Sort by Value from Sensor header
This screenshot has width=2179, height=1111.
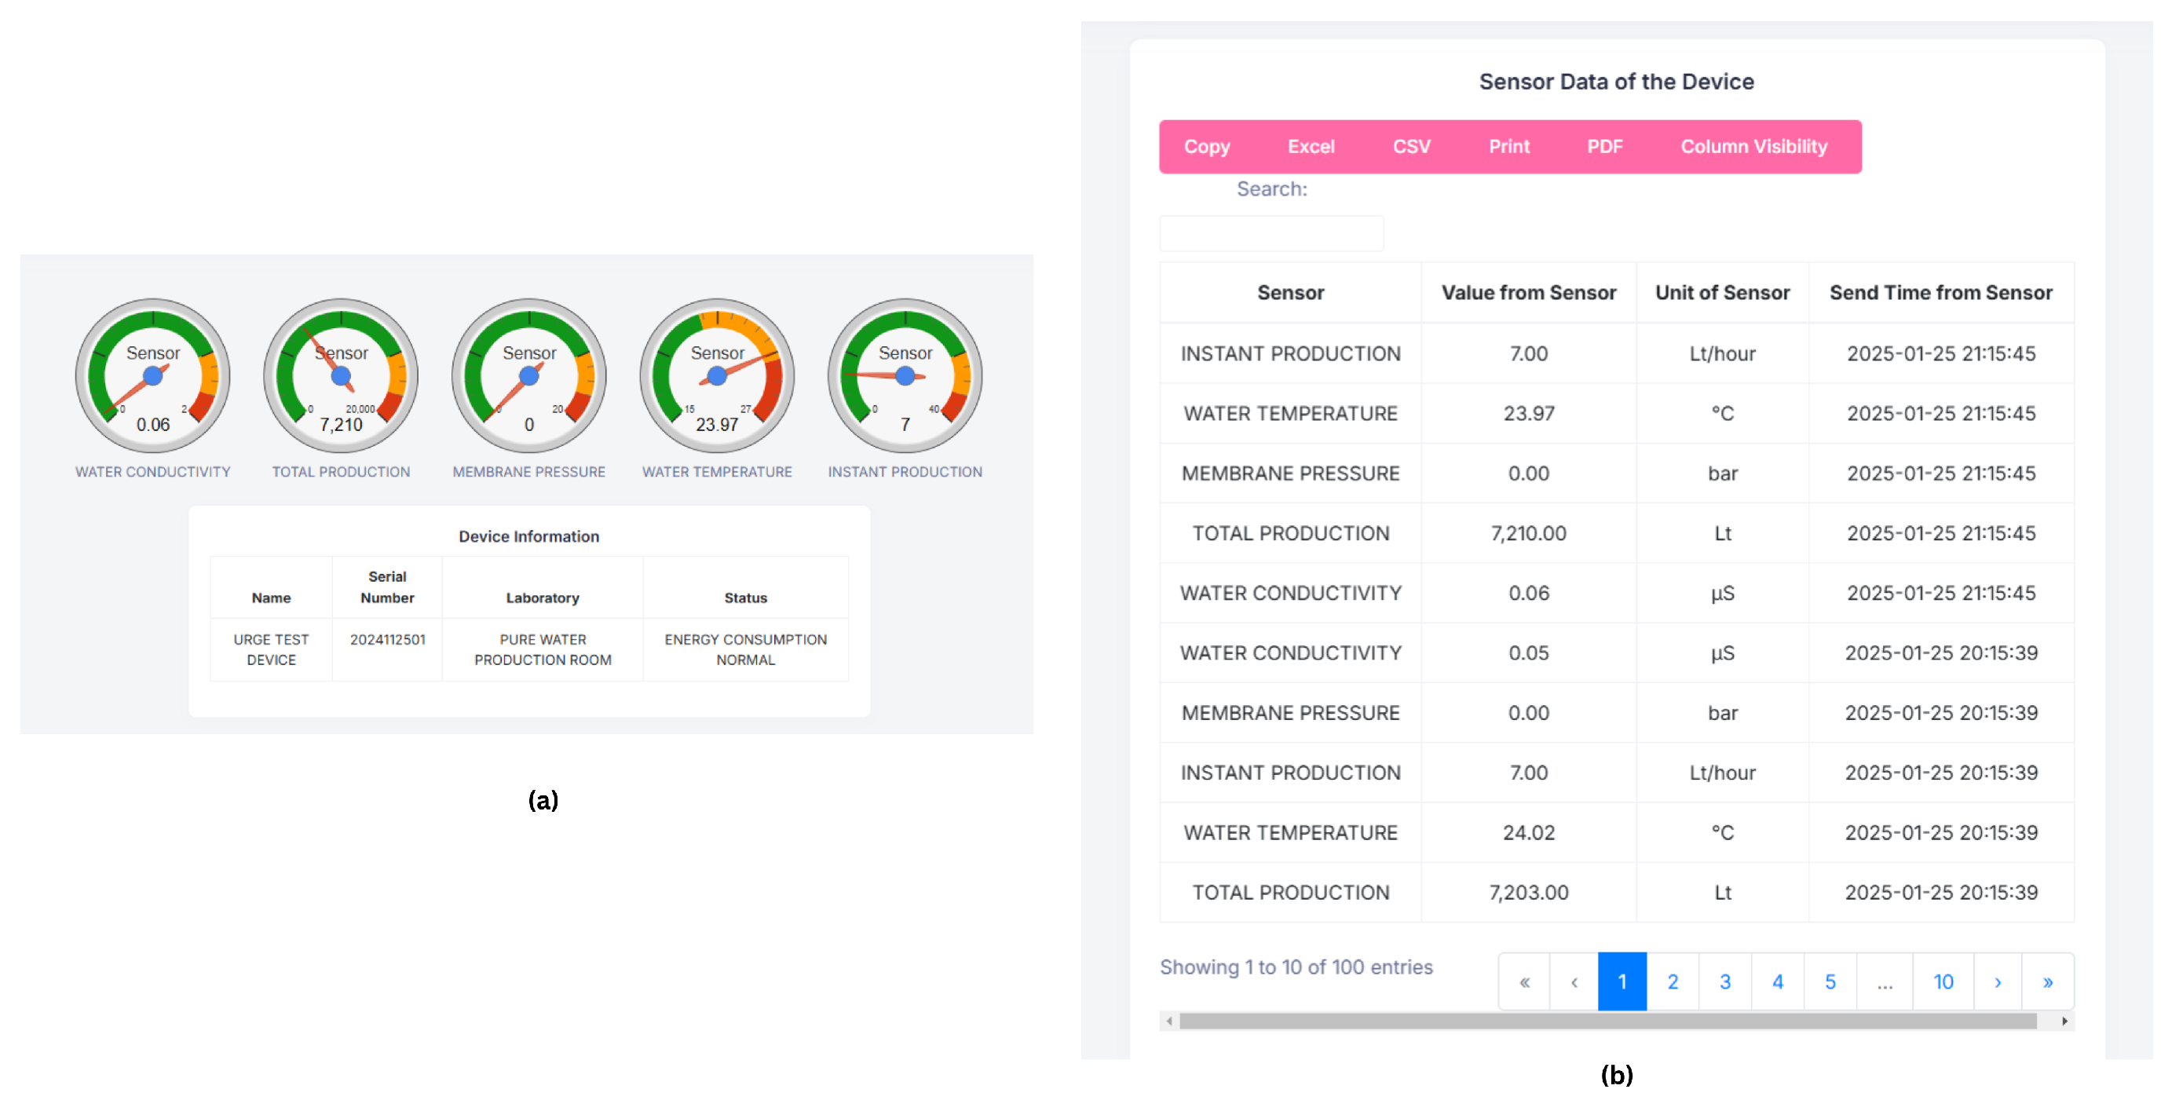click(x=1528, y=293)
